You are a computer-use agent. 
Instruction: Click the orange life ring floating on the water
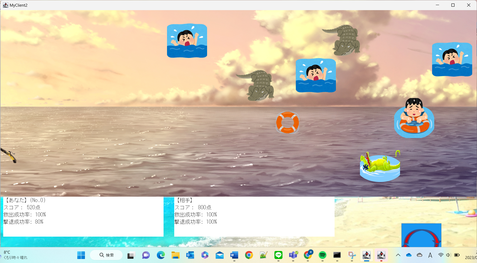coord(287,123)
